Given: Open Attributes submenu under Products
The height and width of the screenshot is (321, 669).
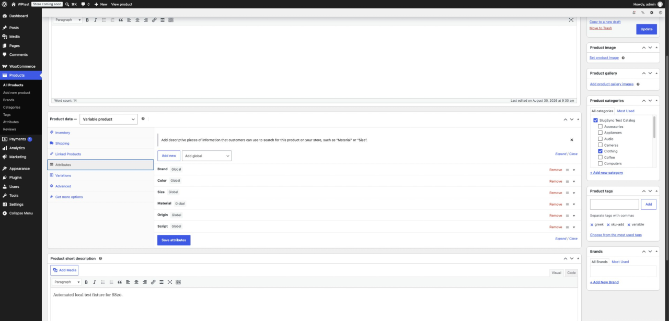Looking at the screenshot, I should coord(11,122).
